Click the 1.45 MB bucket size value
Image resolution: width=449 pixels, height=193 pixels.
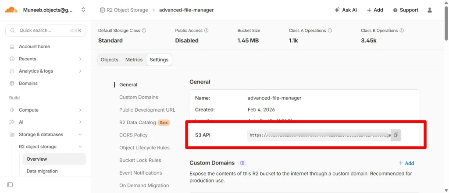[248, 41]
